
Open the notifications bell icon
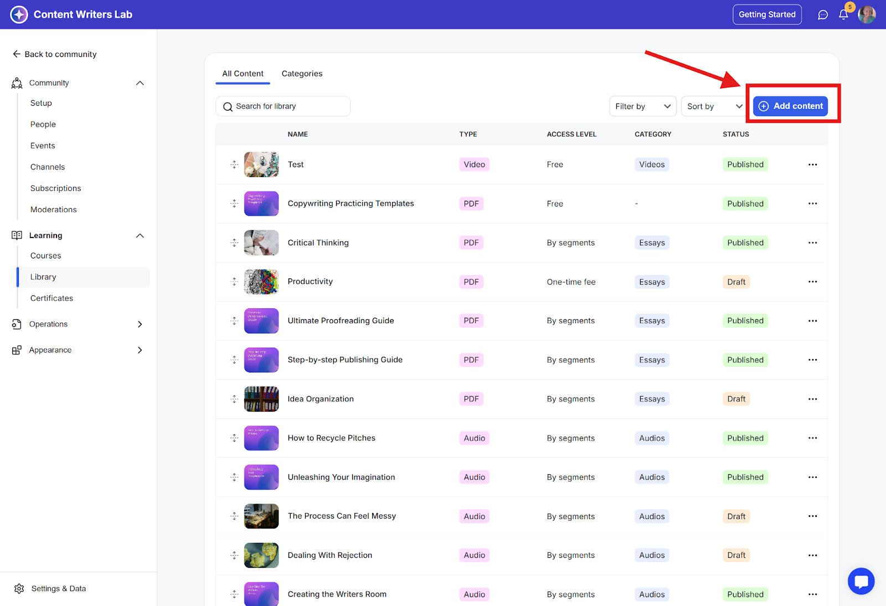(x=843, y=15)
